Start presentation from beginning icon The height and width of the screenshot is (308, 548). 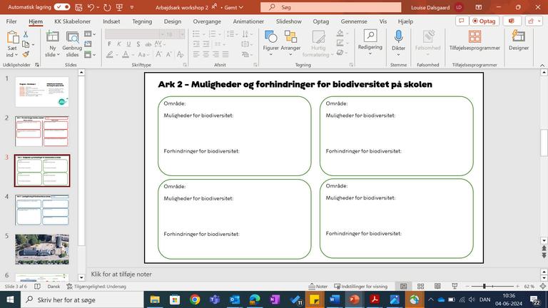point(119,7)
